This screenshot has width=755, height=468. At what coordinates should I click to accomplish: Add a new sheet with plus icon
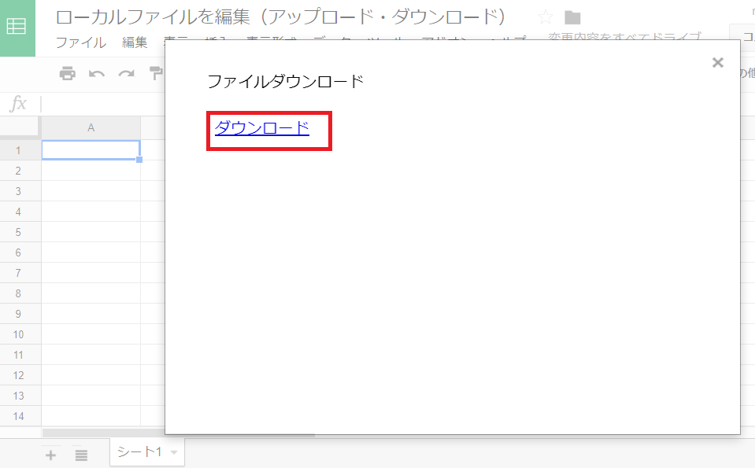pyautogui.click(x=50, y=455)
